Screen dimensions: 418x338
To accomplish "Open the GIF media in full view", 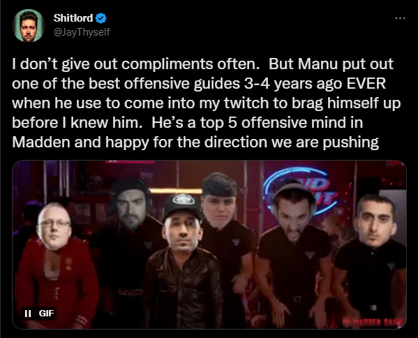I will coord(209,244).
